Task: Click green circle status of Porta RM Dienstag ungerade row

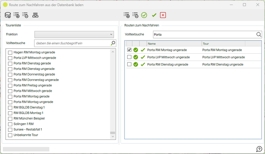Action: coord(136,64)
